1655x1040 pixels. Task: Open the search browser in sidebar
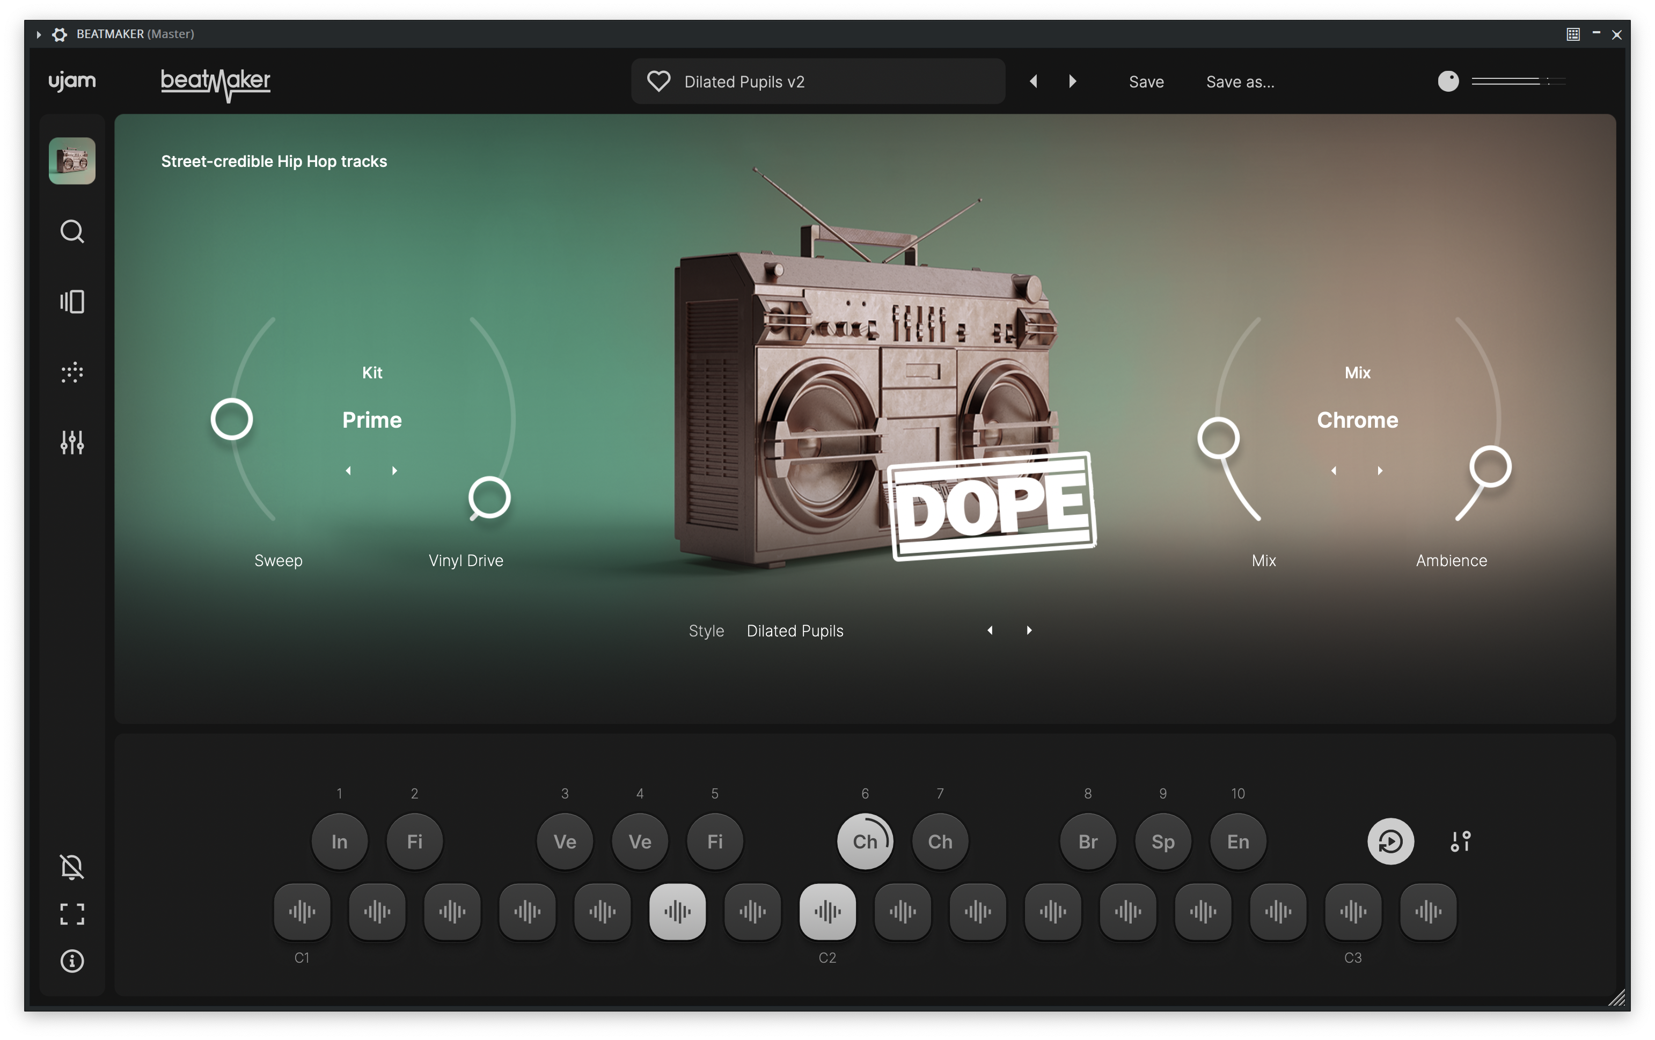pos(72,232)
